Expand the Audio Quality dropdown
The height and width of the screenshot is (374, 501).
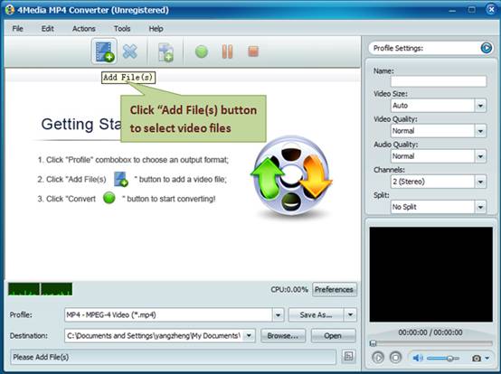pyautogui.click(x=480, y=156)
